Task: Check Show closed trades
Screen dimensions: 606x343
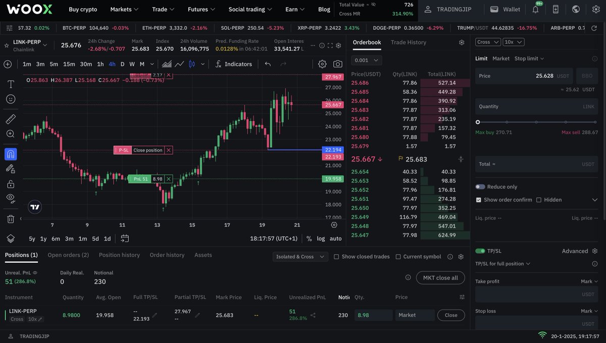Action: [336, 257]
